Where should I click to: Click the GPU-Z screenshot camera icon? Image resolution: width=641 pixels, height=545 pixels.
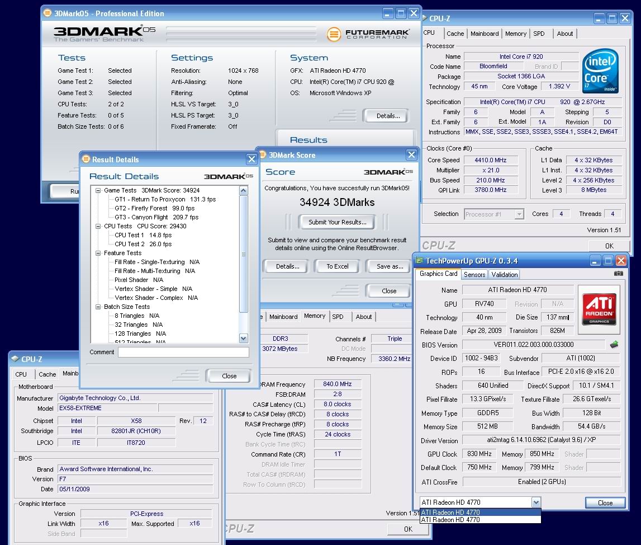pos(619,274)
